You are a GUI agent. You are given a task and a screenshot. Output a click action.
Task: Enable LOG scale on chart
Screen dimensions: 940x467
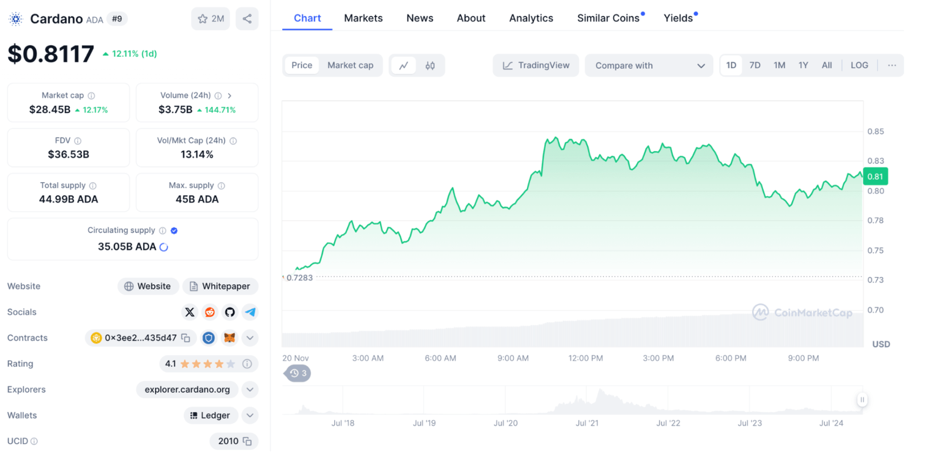(x=859, y=65)
